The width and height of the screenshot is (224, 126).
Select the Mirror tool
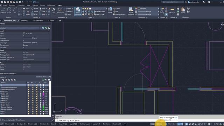click(35, 12)
